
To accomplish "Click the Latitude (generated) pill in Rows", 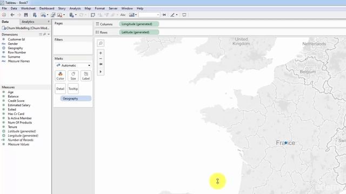I will 139,32.
